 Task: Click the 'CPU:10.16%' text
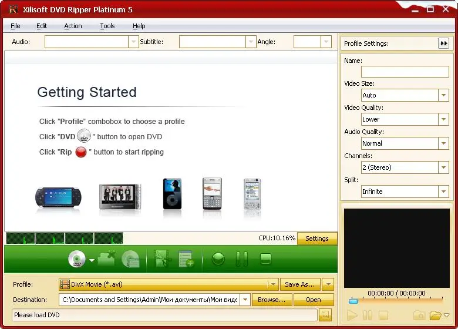[277, 238]
